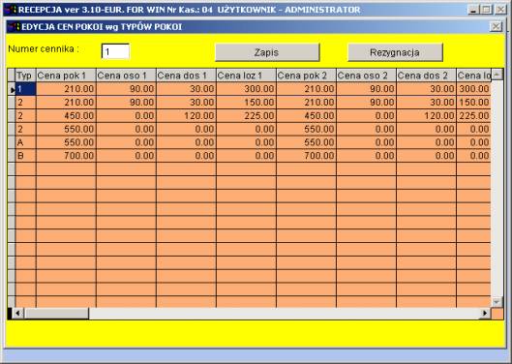This screenshot has height=364, width=512.
Task: Click row B's 0.00 under Cena oso 1
Action: (x=126, y=156)
